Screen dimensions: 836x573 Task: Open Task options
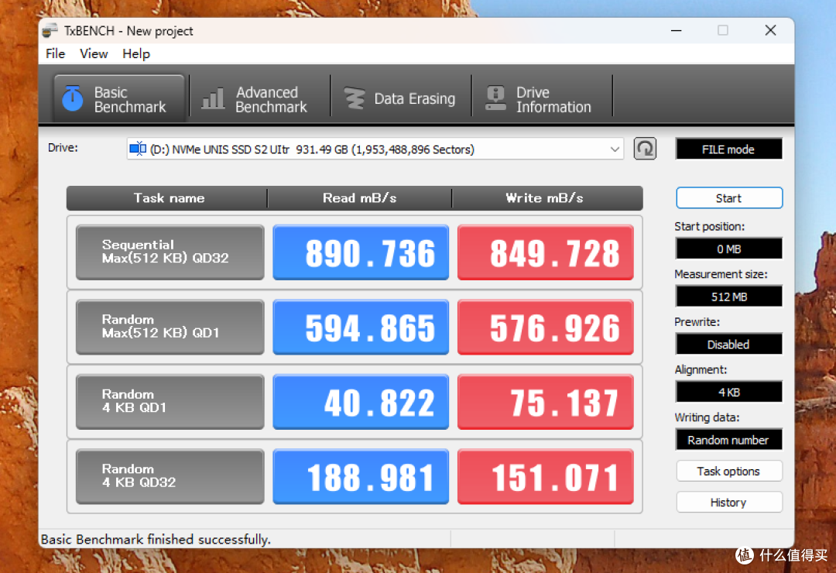tap(729, 471)
